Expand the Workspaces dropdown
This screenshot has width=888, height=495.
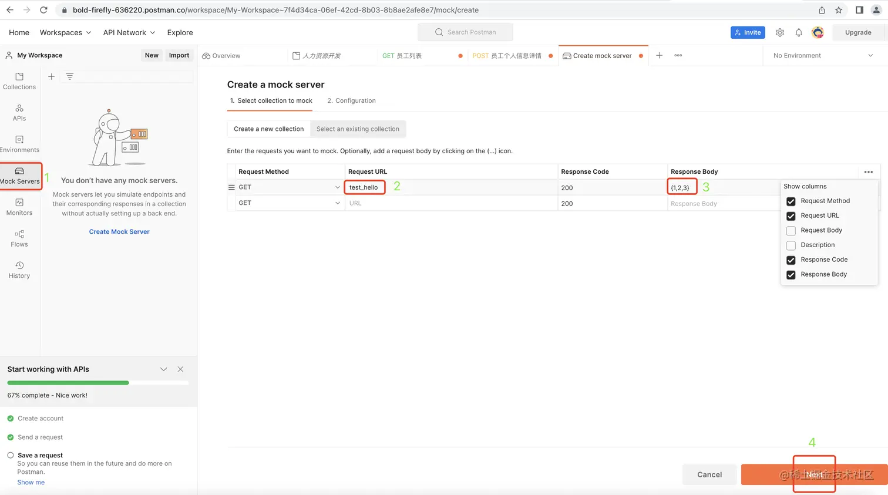coord(65,33)
